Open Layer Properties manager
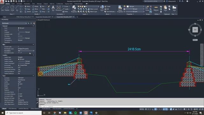The height and width of the screenshot is (115, 204). pyautogui.click(x=74, y=9)
